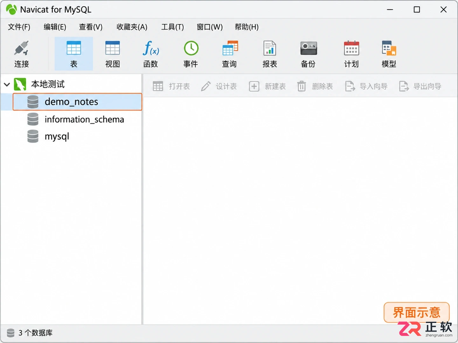Collapse the 本地测试 connection chevron
This screenshot has height=343, width=458.
[x=7, y=84]
